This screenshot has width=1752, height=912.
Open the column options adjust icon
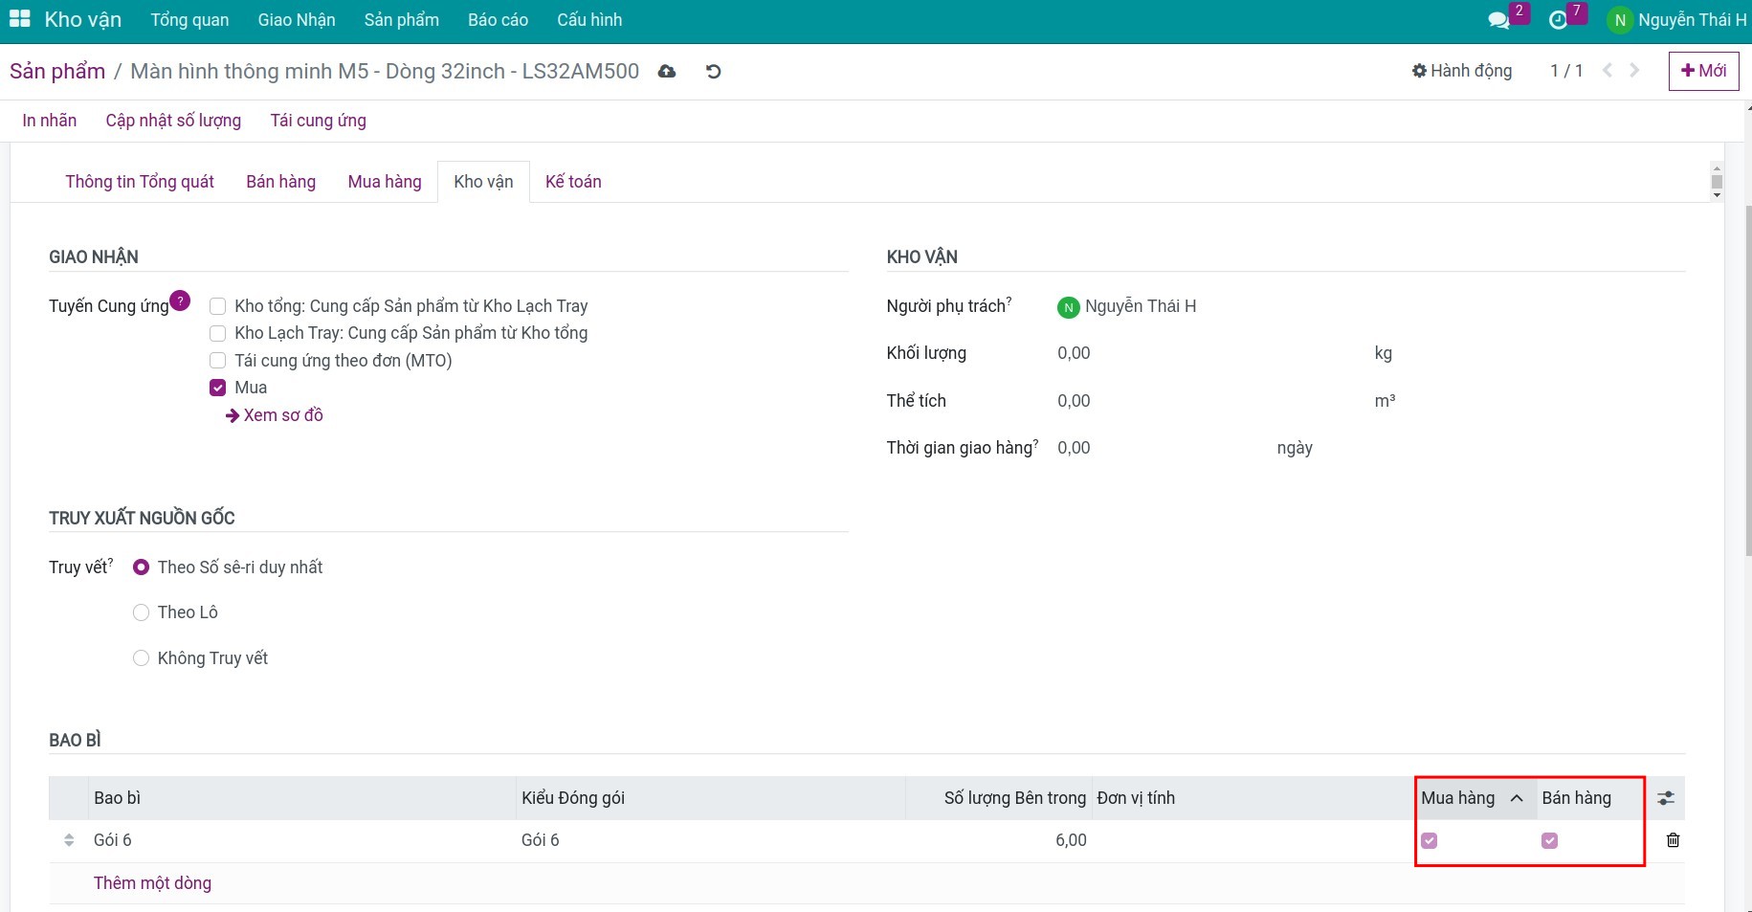[1666, 798]
